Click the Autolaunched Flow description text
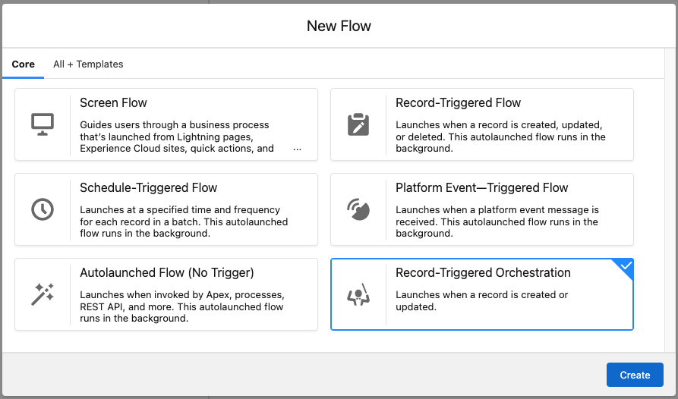Image resolution: width=678 pixels, height=399 pixels. click(181, 306)
